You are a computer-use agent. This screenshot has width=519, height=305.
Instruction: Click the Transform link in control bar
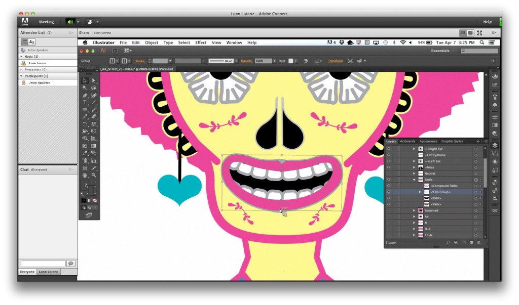point(335,61)
